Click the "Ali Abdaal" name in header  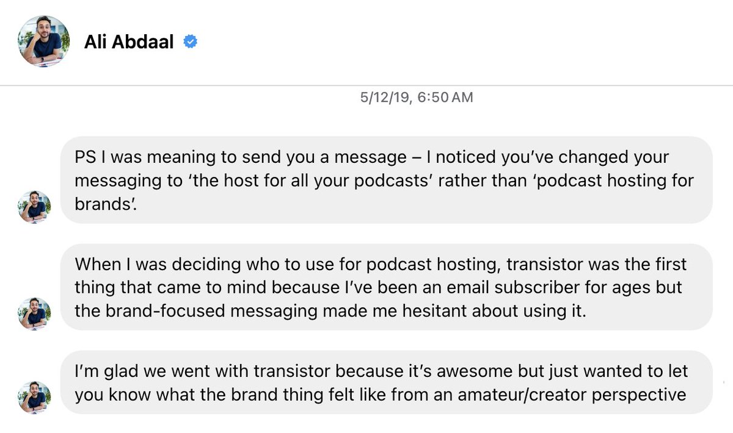pyautogui.click(x=129, y=42)
